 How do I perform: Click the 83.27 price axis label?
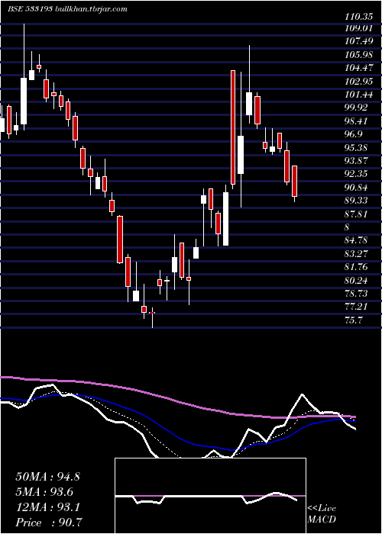(356, 254)
